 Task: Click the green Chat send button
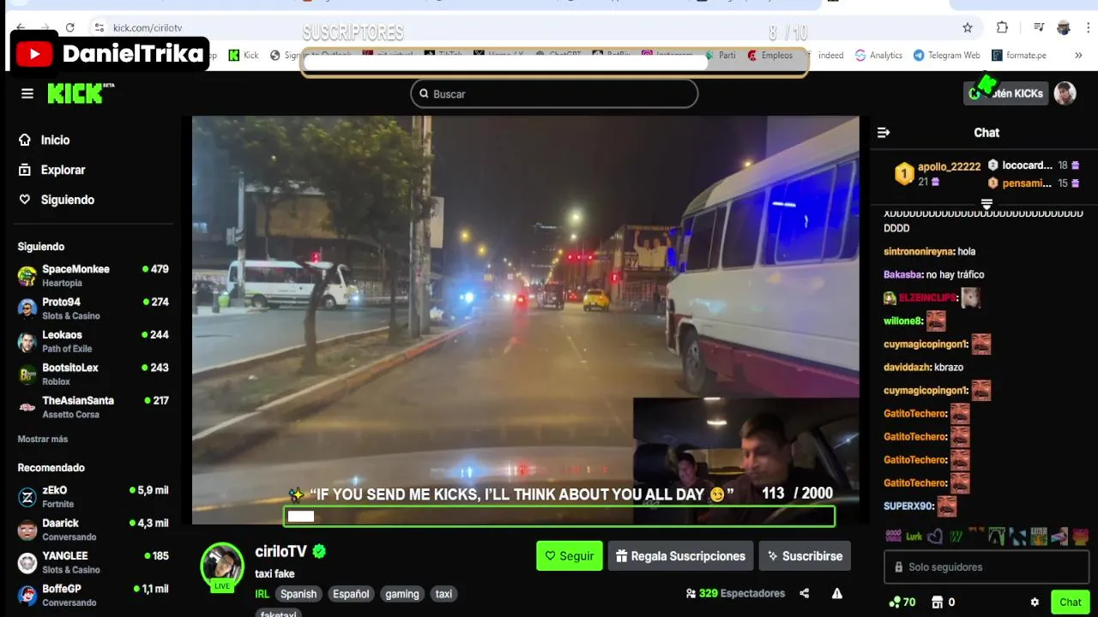[1071, 602]
